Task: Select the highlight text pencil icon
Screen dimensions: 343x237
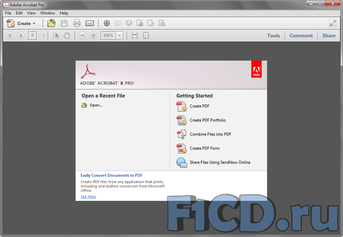Action: (129, 23)
